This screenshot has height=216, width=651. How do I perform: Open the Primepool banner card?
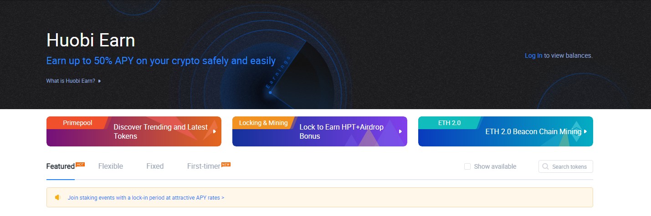click(134, 131)
